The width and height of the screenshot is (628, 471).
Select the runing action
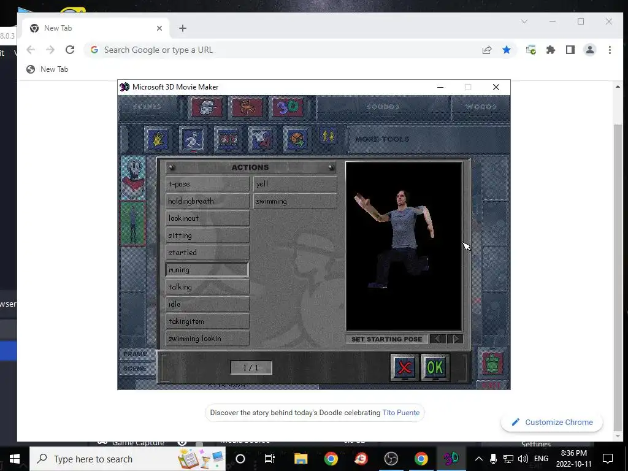click(x=207, y=270)
